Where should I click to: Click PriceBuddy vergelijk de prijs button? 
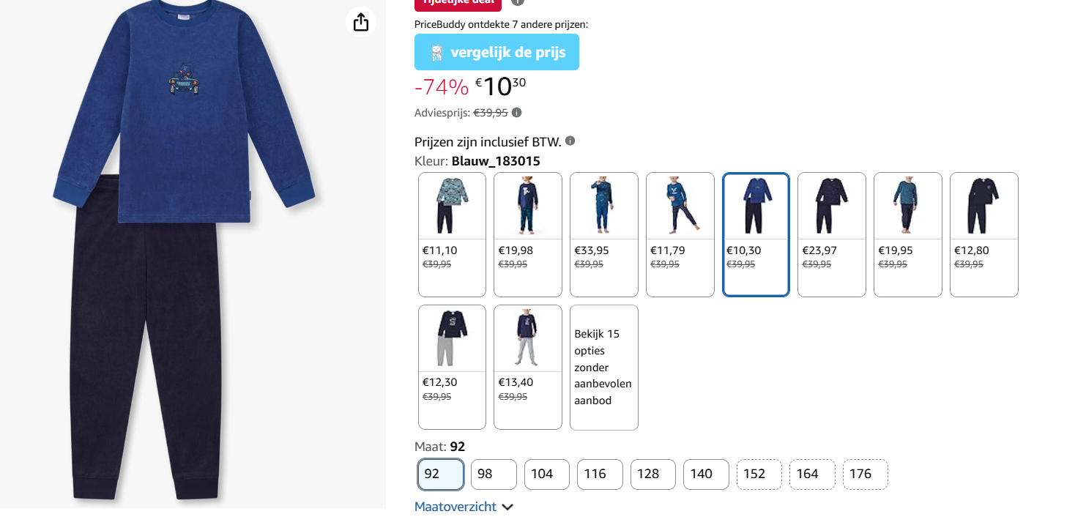[x=496, y=52]
